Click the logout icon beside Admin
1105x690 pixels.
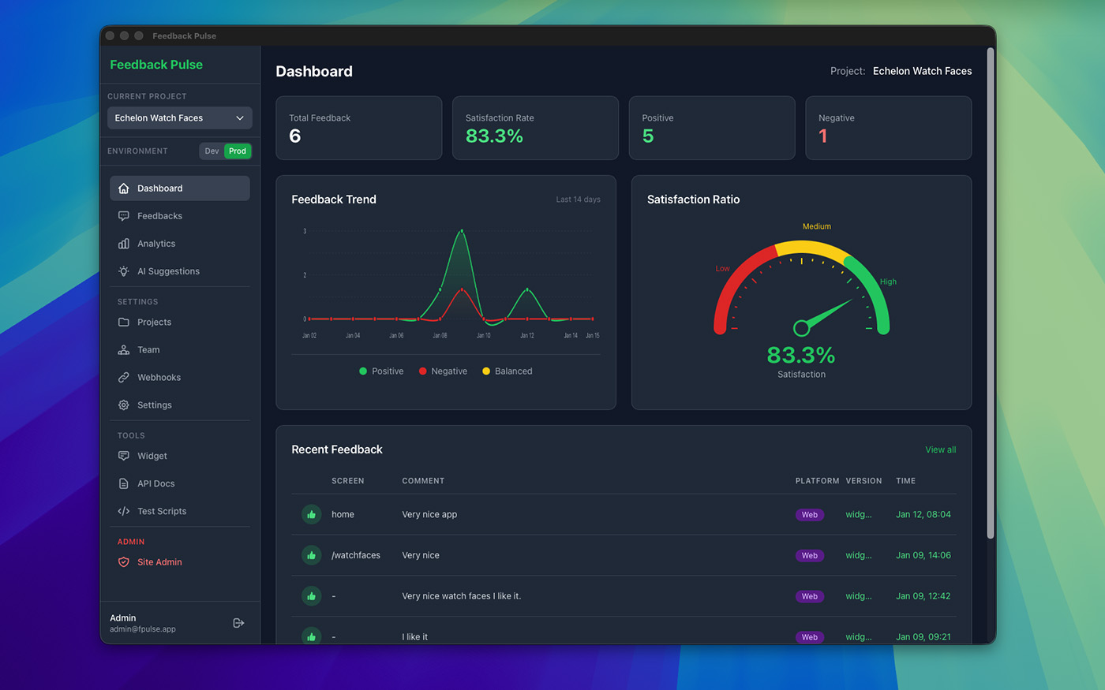(238, 622)
